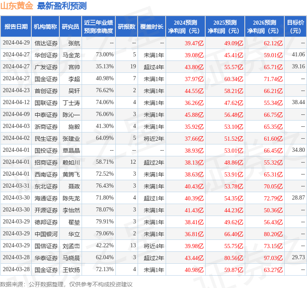Click the date 2024-03-31
The image size is (307, 288).
click(16, 186)
